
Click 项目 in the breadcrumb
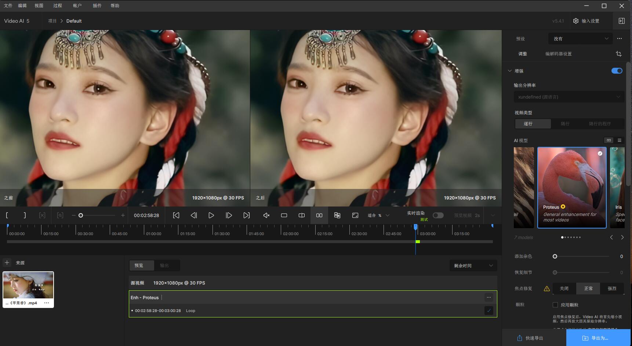coord(52,21)
